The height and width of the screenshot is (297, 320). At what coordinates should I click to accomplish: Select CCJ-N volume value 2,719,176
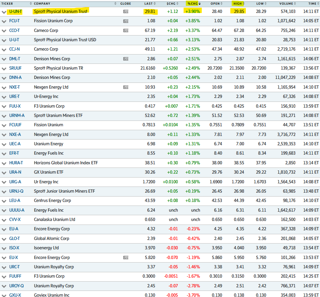286,49
